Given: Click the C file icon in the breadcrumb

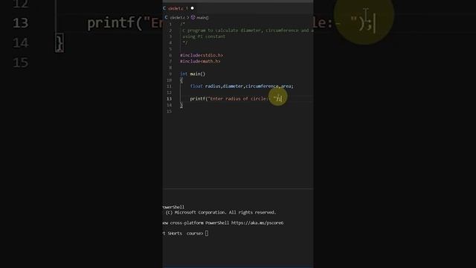Looking at the screenshot, I should (166, 18).
